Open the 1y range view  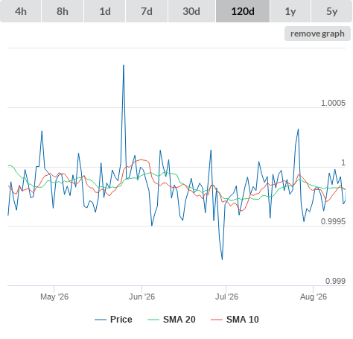pyautogui.click(x=290, y=11)
